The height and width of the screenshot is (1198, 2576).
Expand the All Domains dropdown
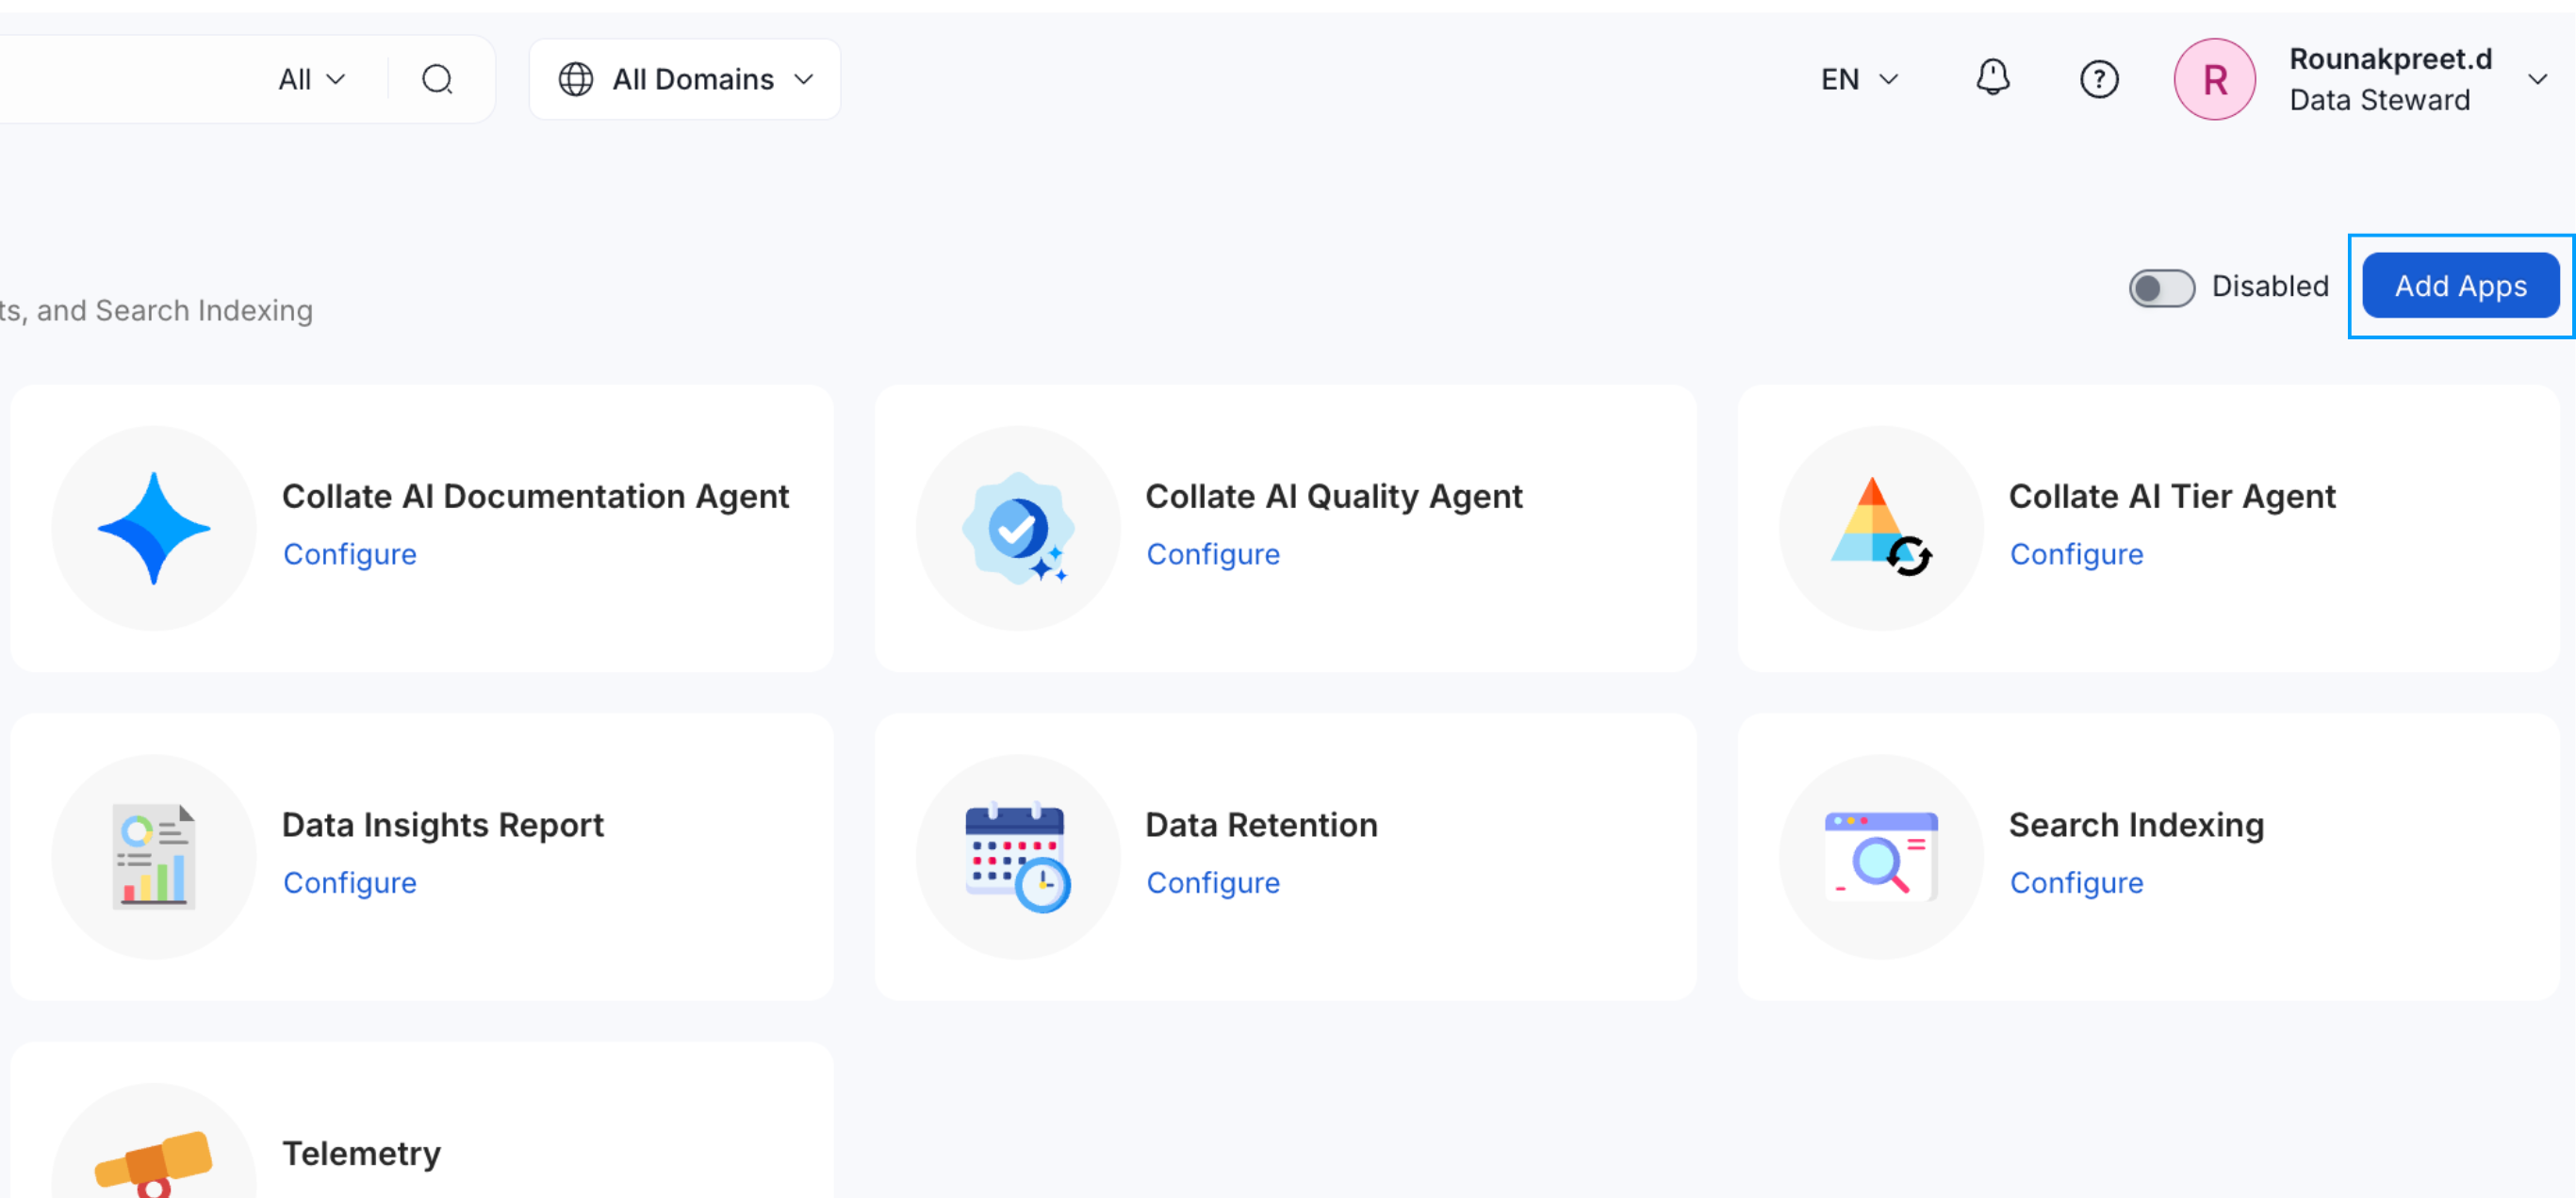685,79
